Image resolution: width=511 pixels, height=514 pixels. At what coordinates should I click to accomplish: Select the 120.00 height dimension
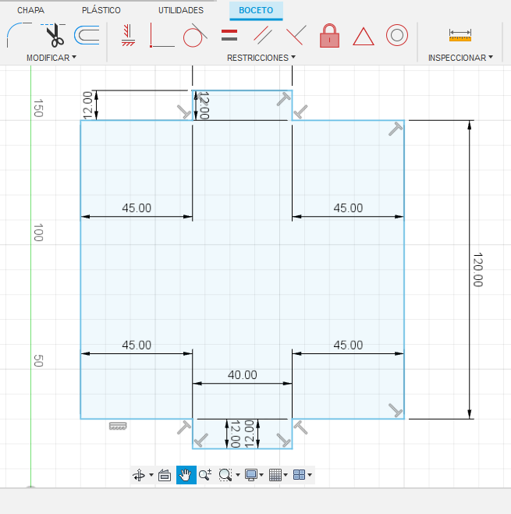click(x=478, y=269)
